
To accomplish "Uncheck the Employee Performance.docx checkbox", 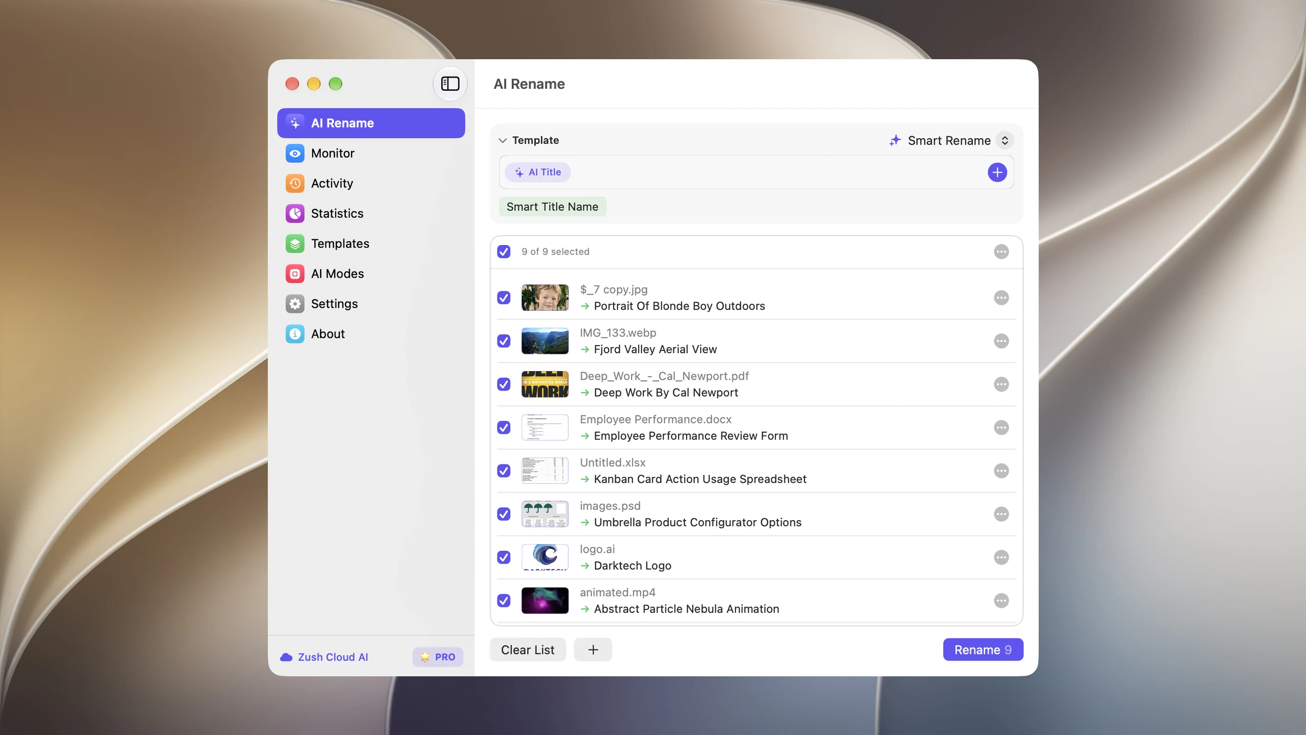I will click(x=504, y=428).
